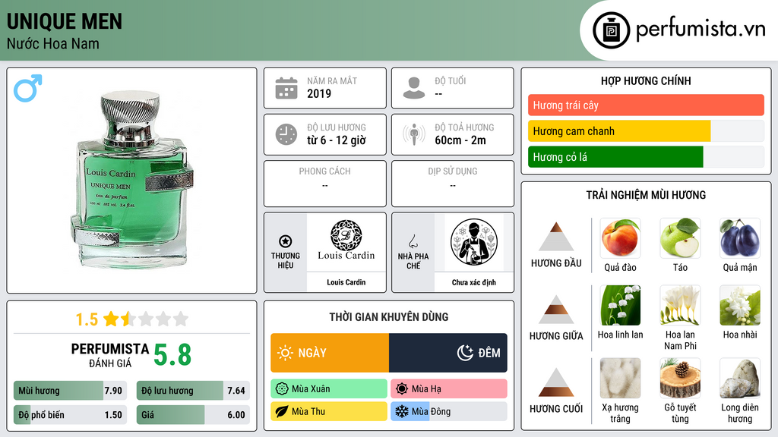Viewport: 778px width, 437px height.
Task: Click the green Unique Men bottle image
Action: coord(131,179)
